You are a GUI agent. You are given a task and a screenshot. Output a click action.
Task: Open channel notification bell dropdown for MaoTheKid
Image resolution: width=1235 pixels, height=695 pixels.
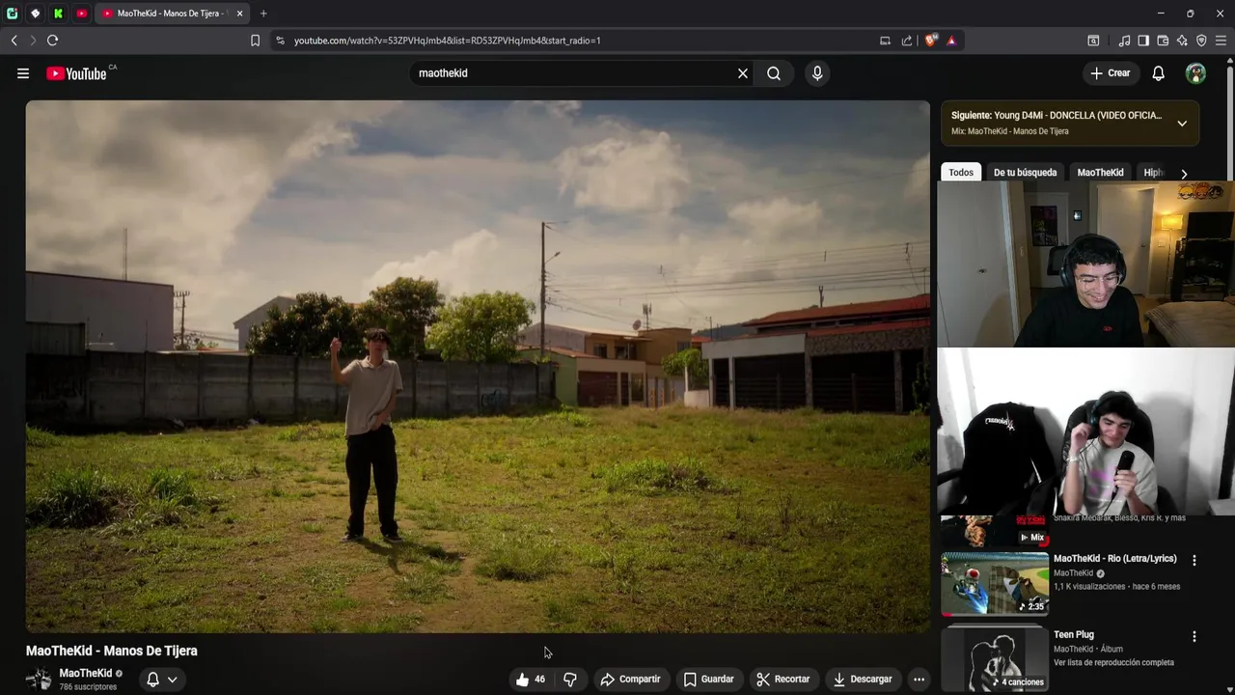point(161,680)
